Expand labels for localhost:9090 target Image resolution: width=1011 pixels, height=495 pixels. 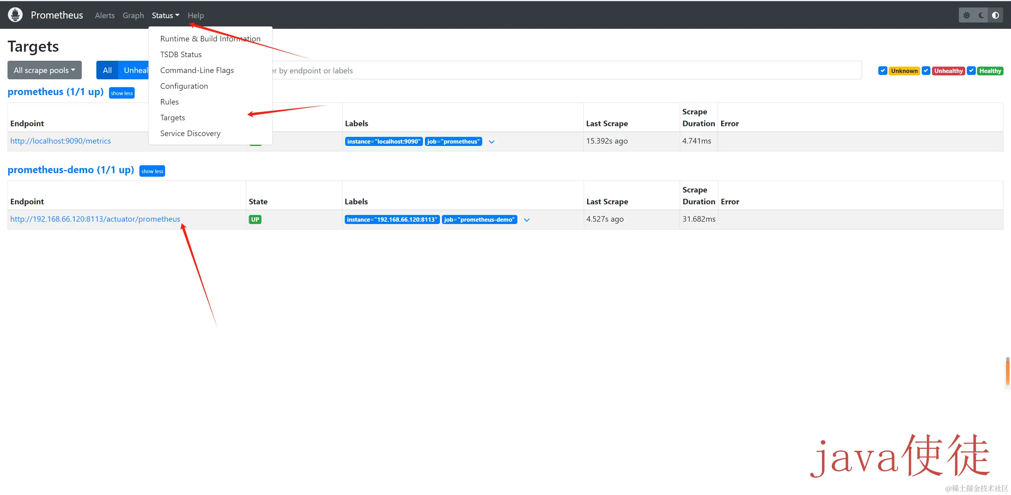click(492, 142)
